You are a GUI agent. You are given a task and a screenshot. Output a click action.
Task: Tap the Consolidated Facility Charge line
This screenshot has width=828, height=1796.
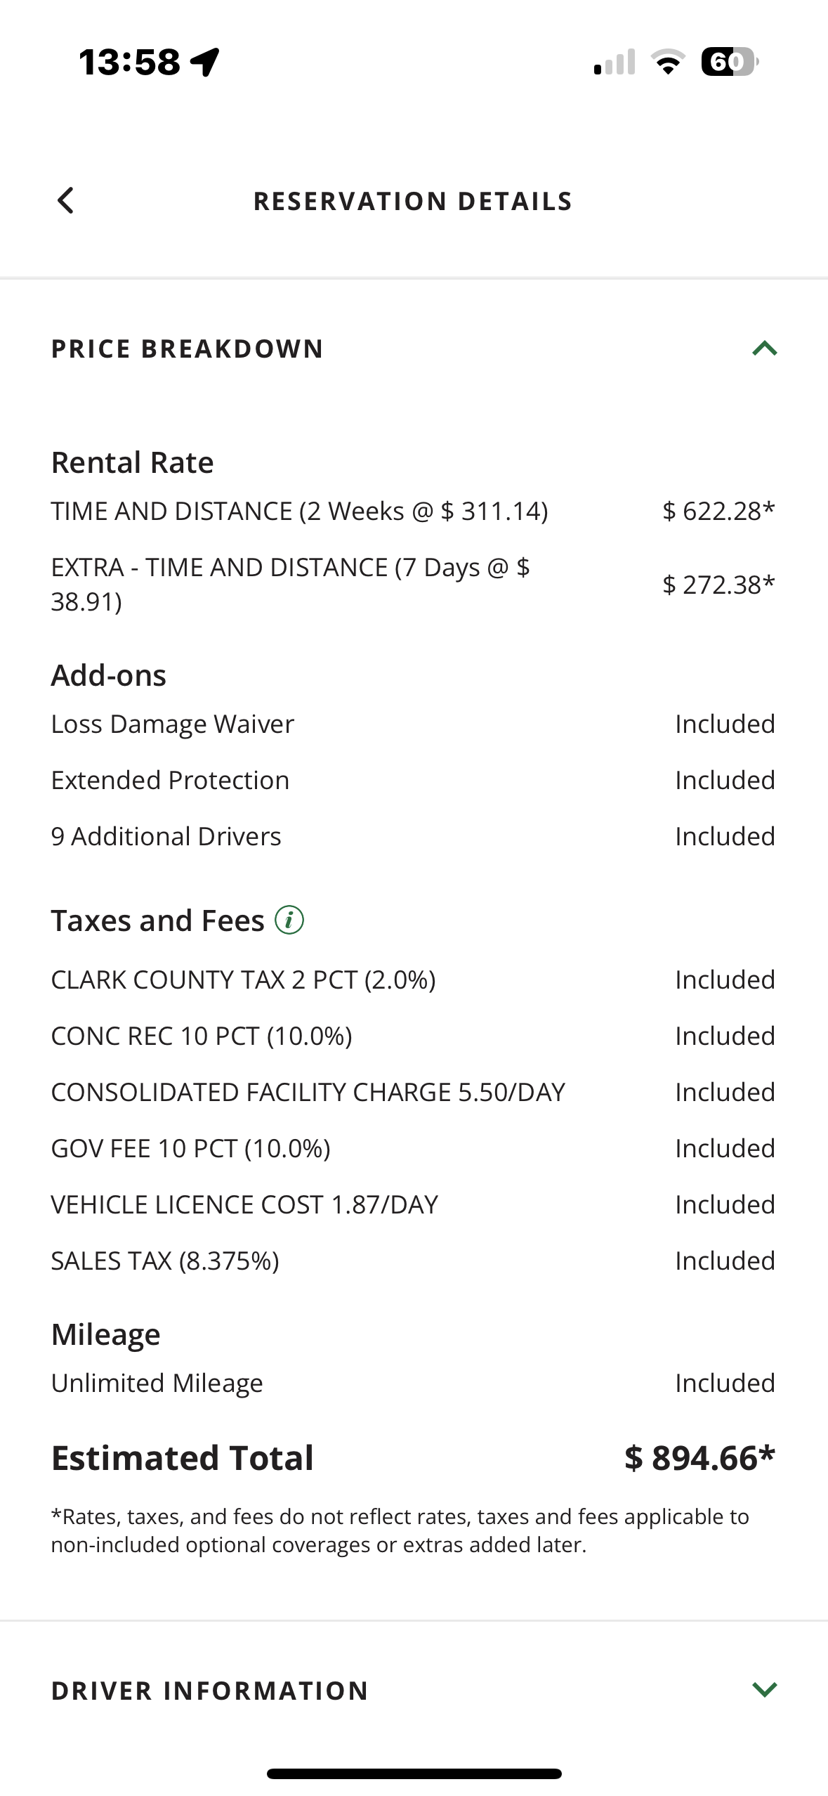click(x=308, y=1092)
